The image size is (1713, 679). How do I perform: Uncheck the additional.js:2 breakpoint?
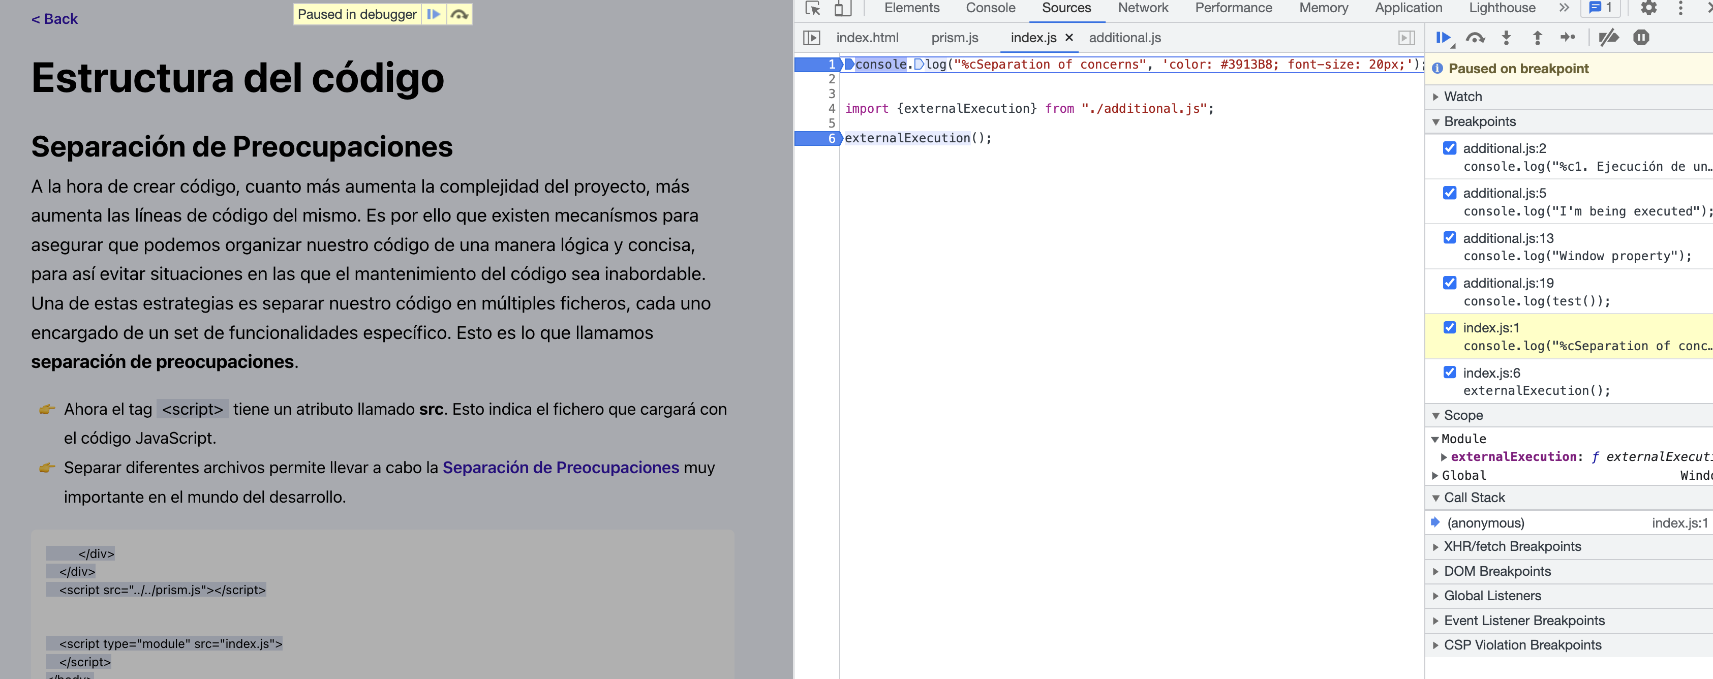(1450, 148)
